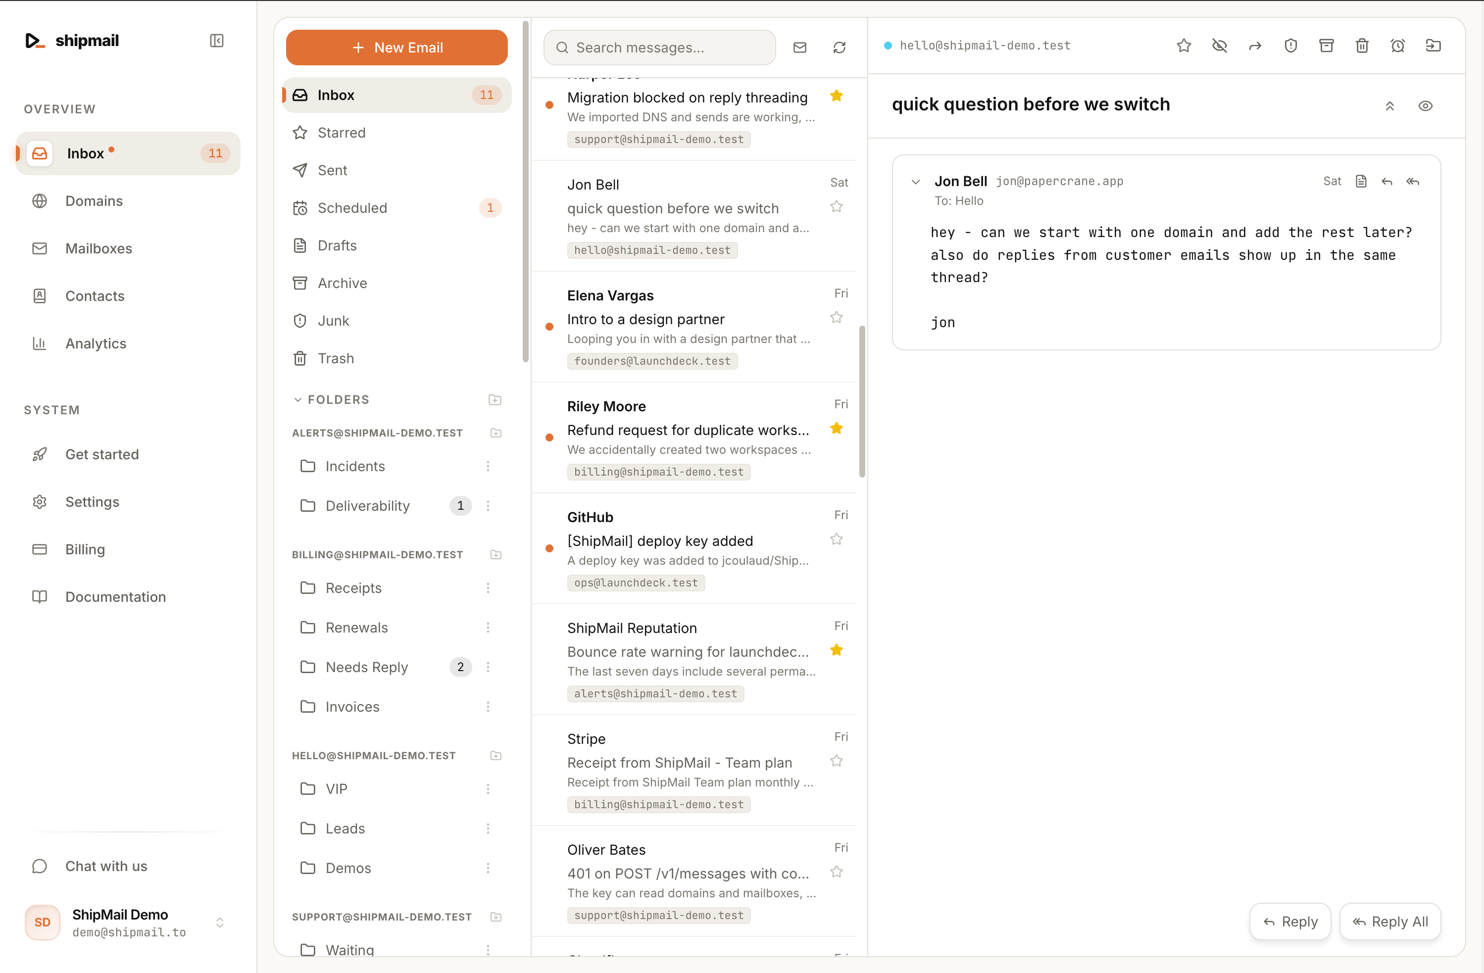Star the Oliver Bates email
Screen dimensions: 1484x973
pos(837,872)
